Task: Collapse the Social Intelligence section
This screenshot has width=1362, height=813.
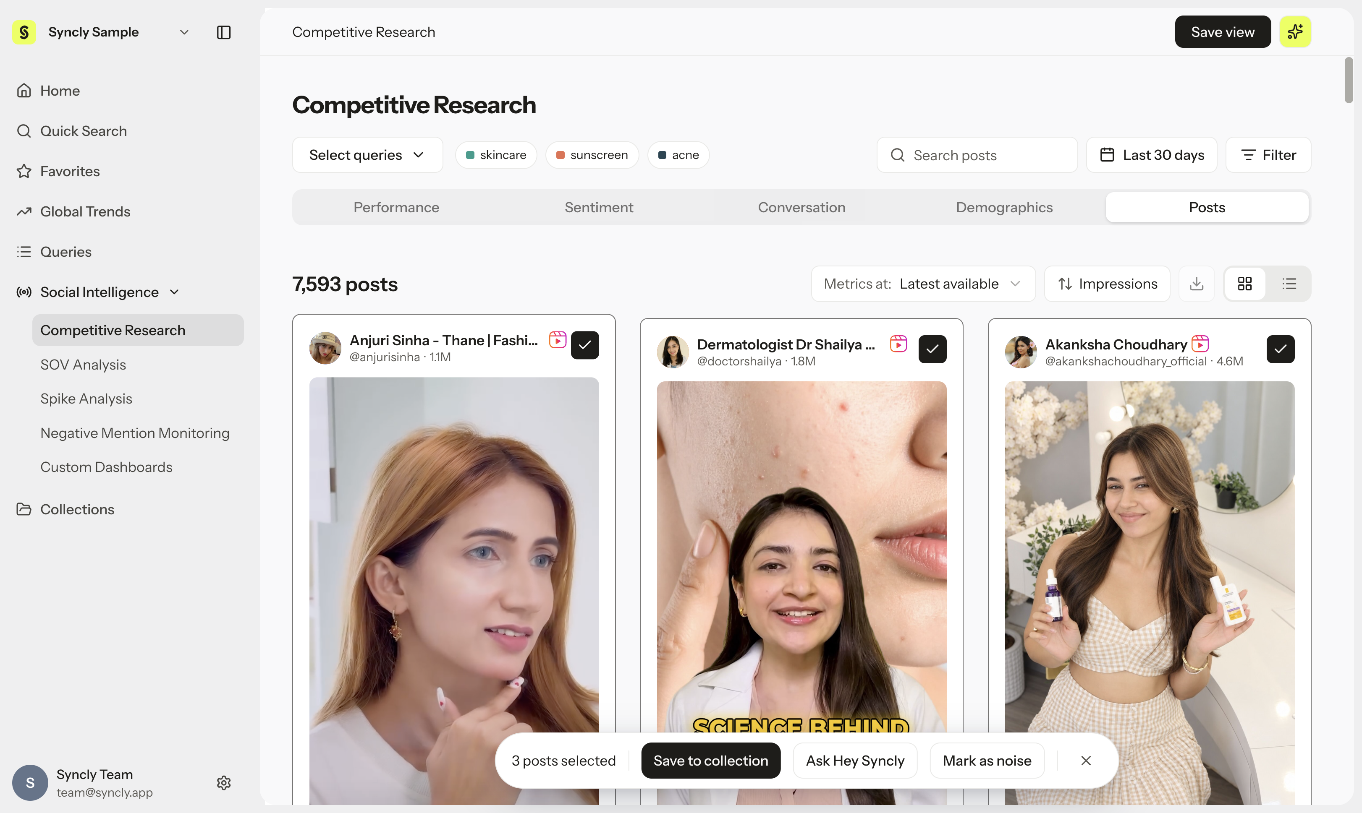Action: 174,292
